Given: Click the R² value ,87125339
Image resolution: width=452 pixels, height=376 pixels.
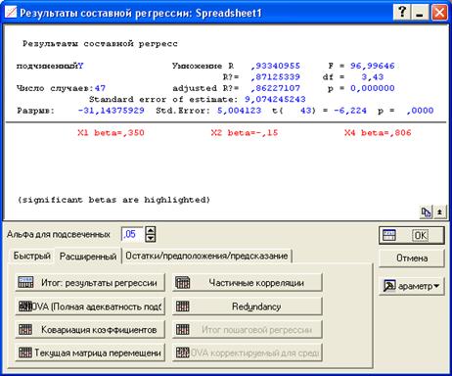Looking at the screenshot, I should coord(276,77).
